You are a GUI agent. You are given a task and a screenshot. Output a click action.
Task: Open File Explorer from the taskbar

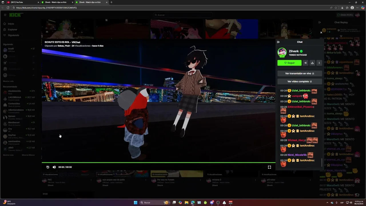(x=186, y=203)
